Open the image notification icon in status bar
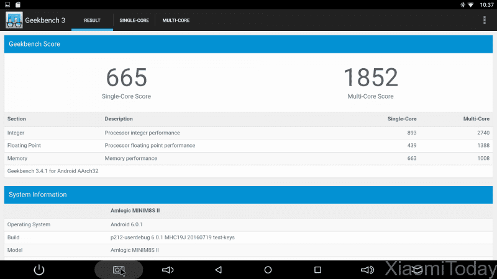The width and height of the screenshot is (497, 279). (x=7, y=5)
